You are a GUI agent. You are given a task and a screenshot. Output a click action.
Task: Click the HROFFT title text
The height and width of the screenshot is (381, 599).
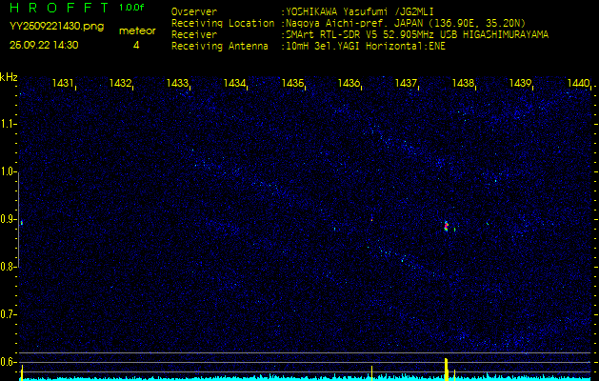point(59,8)
